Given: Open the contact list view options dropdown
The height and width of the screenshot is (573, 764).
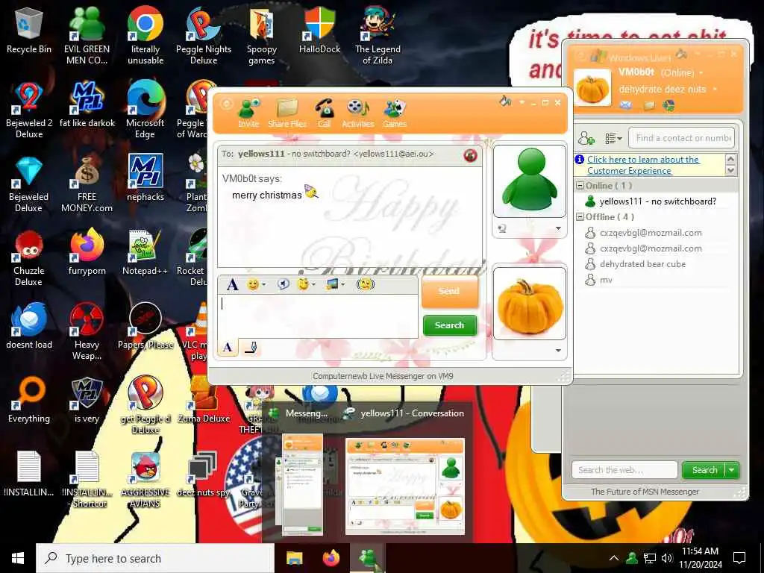Looking at the screenshot, I should [613, 139].
